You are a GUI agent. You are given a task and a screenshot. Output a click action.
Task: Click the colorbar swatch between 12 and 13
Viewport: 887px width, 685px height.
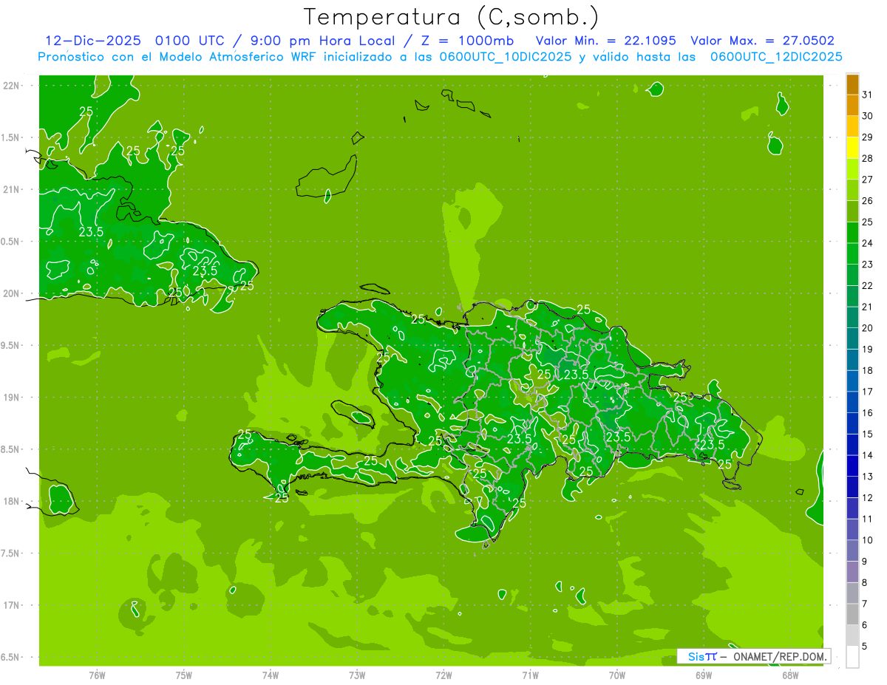(x=852, y=487)
